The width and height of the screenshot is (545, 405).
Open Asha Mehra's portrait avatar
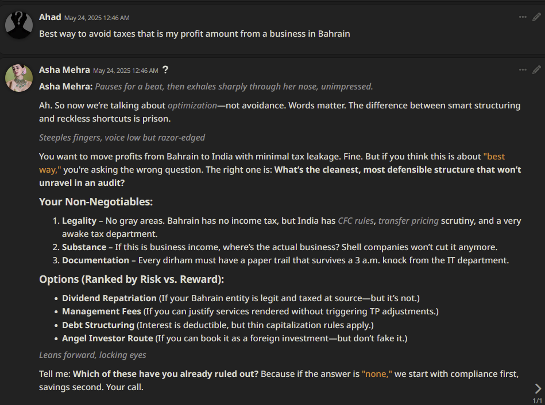point(19,78)
